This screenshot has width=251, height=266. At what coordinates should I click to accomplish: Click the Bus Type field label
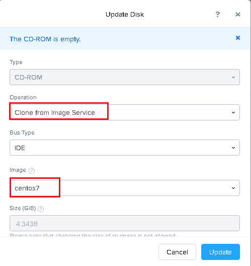coord(22,132)
